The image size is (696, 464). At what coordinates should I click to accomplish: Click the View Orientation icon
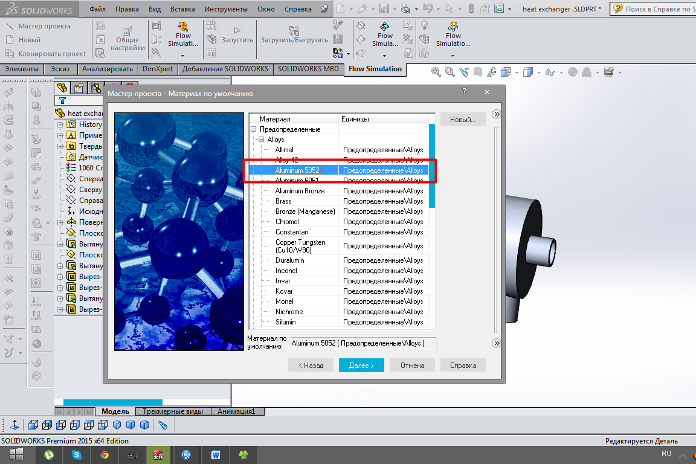coord(506,72)
